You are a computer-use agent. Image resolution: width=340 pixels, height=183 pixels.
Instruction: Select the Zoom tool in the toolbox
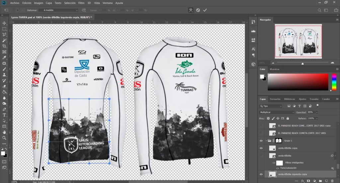pyautogui.click(x=4, y=138)
